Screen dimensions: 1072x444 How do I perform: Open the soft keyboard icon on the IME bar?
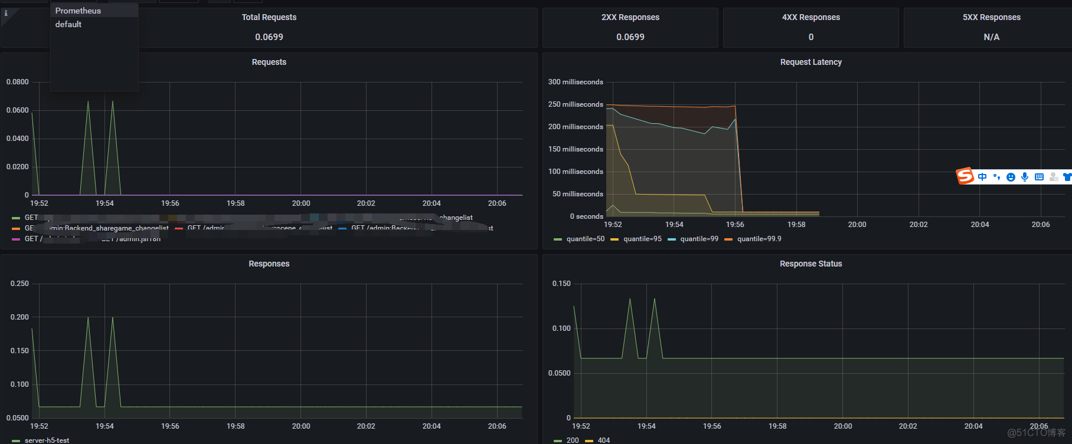tap(1039, 177)
